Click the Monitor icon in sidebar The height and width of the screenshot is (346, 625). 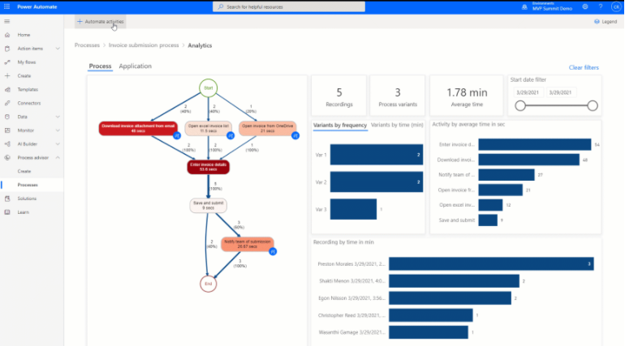[x=7, y=130]
